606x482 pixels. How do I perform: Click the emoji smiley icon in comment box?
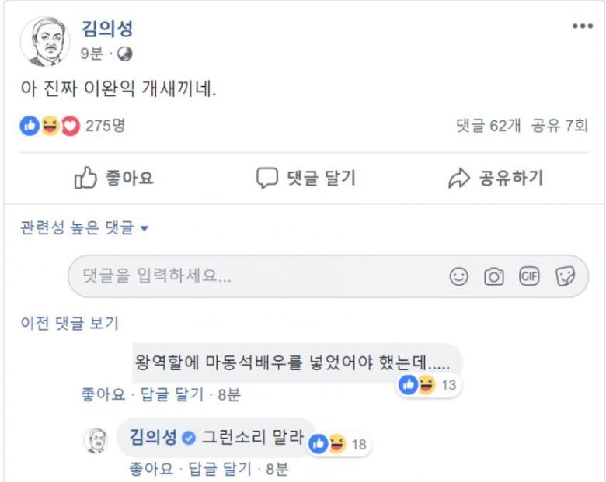(x=459, y=276)
